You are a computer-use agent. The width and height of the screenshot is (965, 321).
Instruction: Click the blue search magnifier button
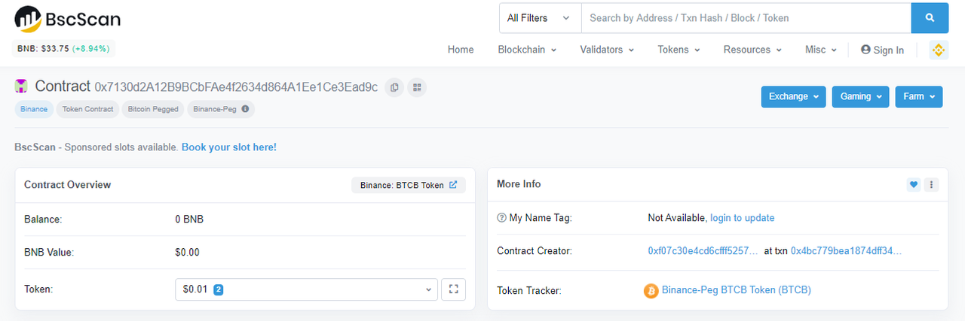[x=930, y=18]
